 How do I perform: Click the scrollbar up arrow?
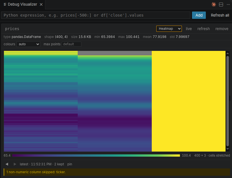click(x=227, y=53)
